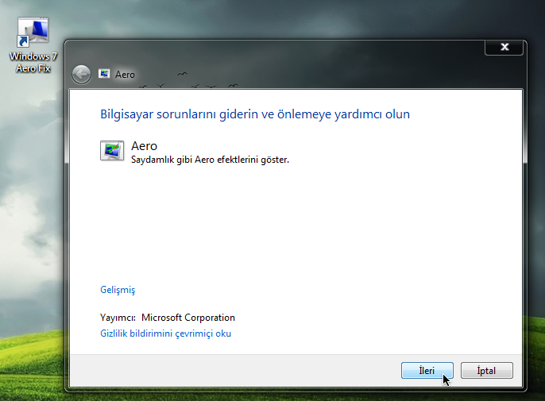The image size is (545, 401).
Task: Close the Aero troubleshooter window
Action: pos(504,48)
